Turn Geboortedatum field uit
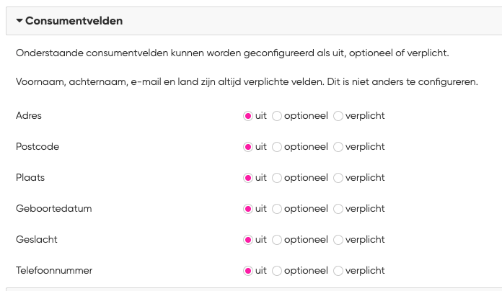 248,208
